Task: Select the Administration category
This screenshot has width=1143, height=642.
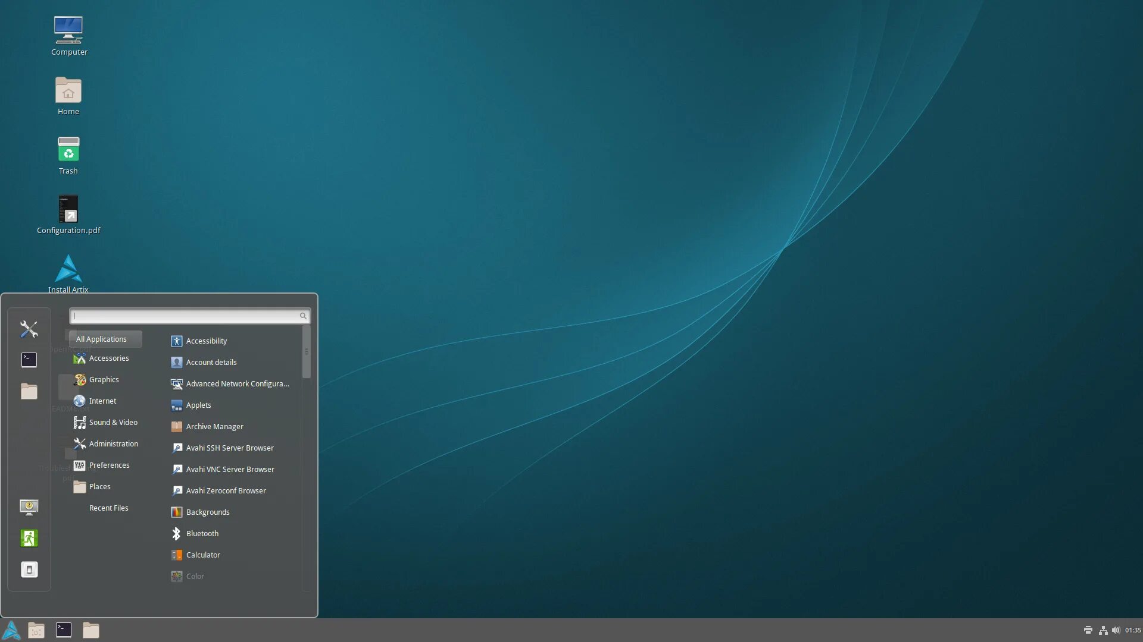Action: 113,444
